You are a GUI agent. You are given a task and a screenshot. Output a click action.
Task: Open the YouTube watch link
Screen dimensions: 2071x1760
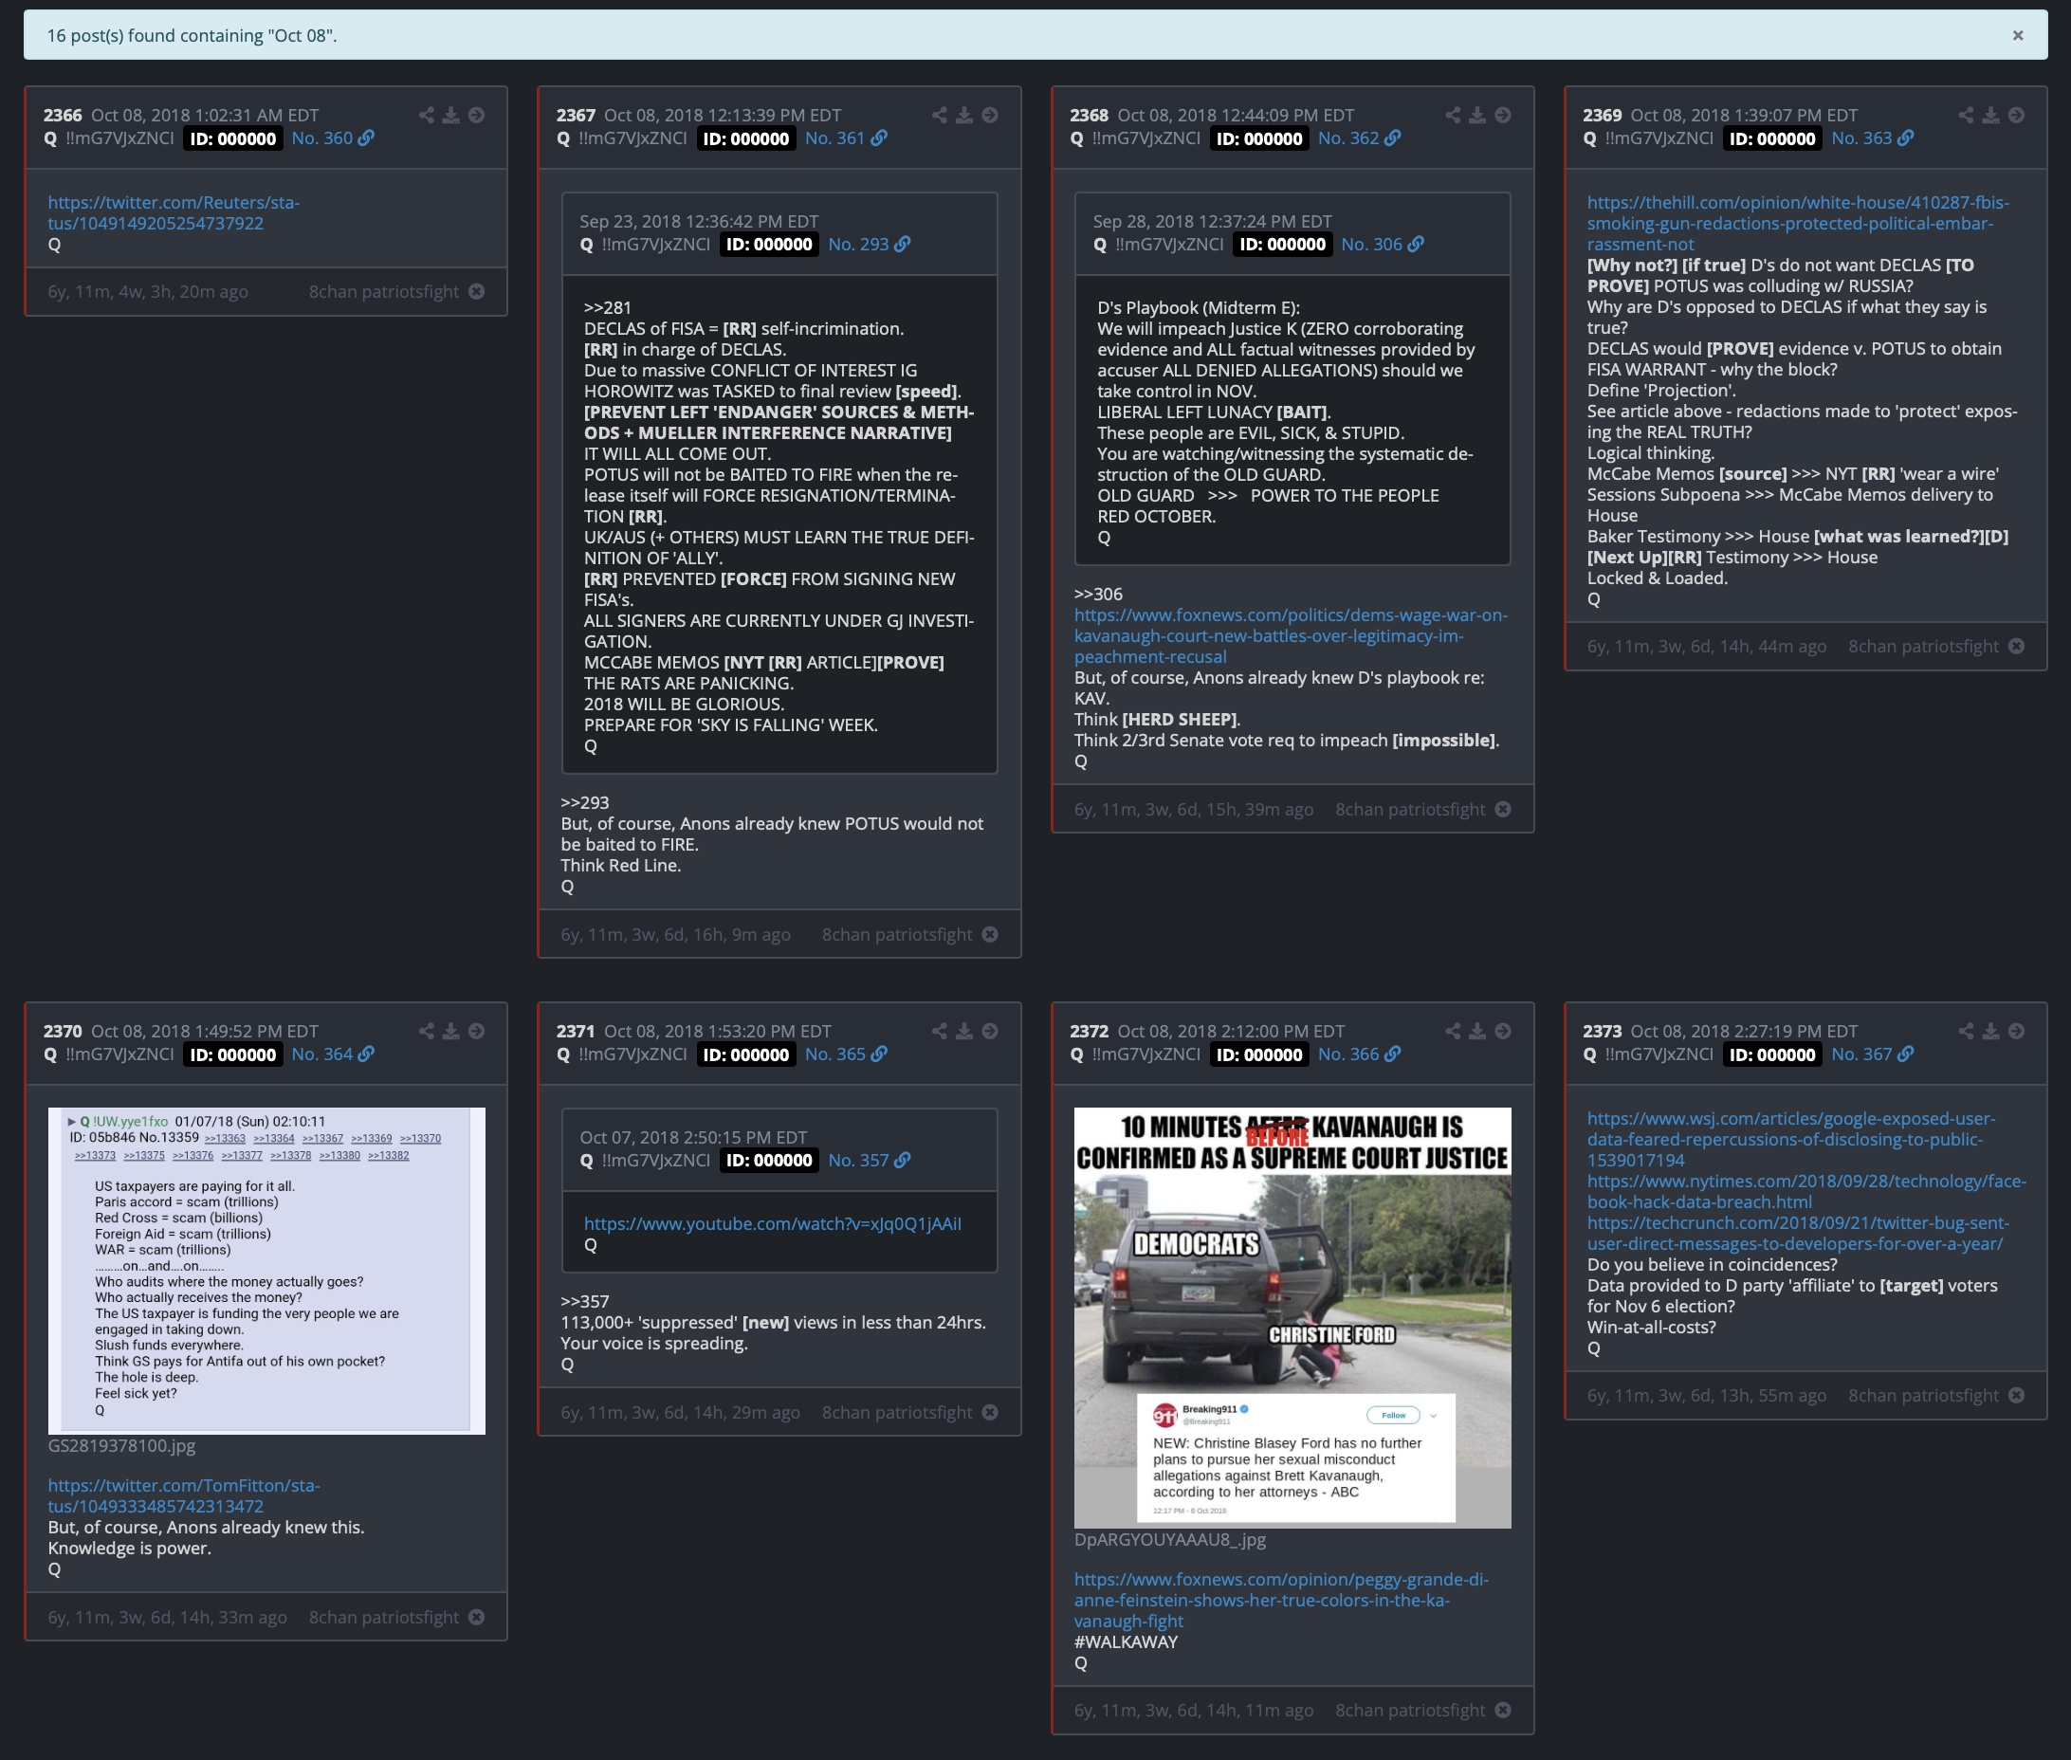772,1224
